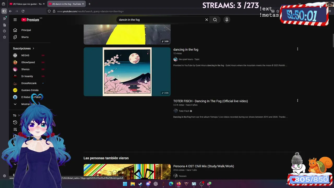Open the YouTube hamburger guide menu
The width and height of the screenshot is (334, 188).
(x=15, y=20)
